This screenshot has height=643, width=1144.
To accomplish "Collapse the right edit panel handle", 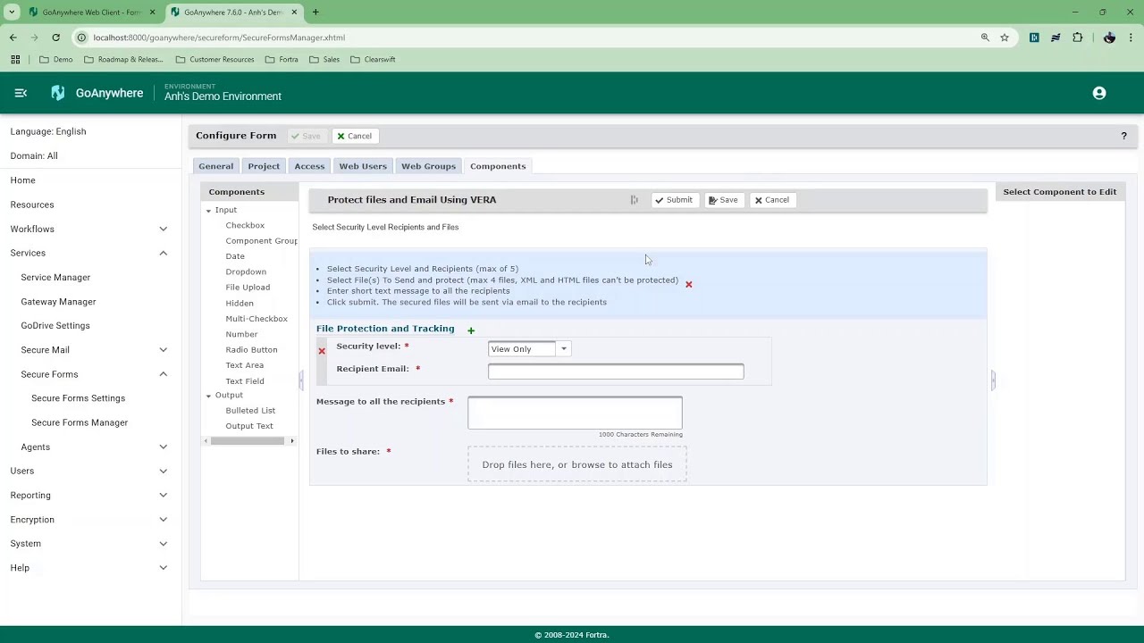I will click(993, 380).
